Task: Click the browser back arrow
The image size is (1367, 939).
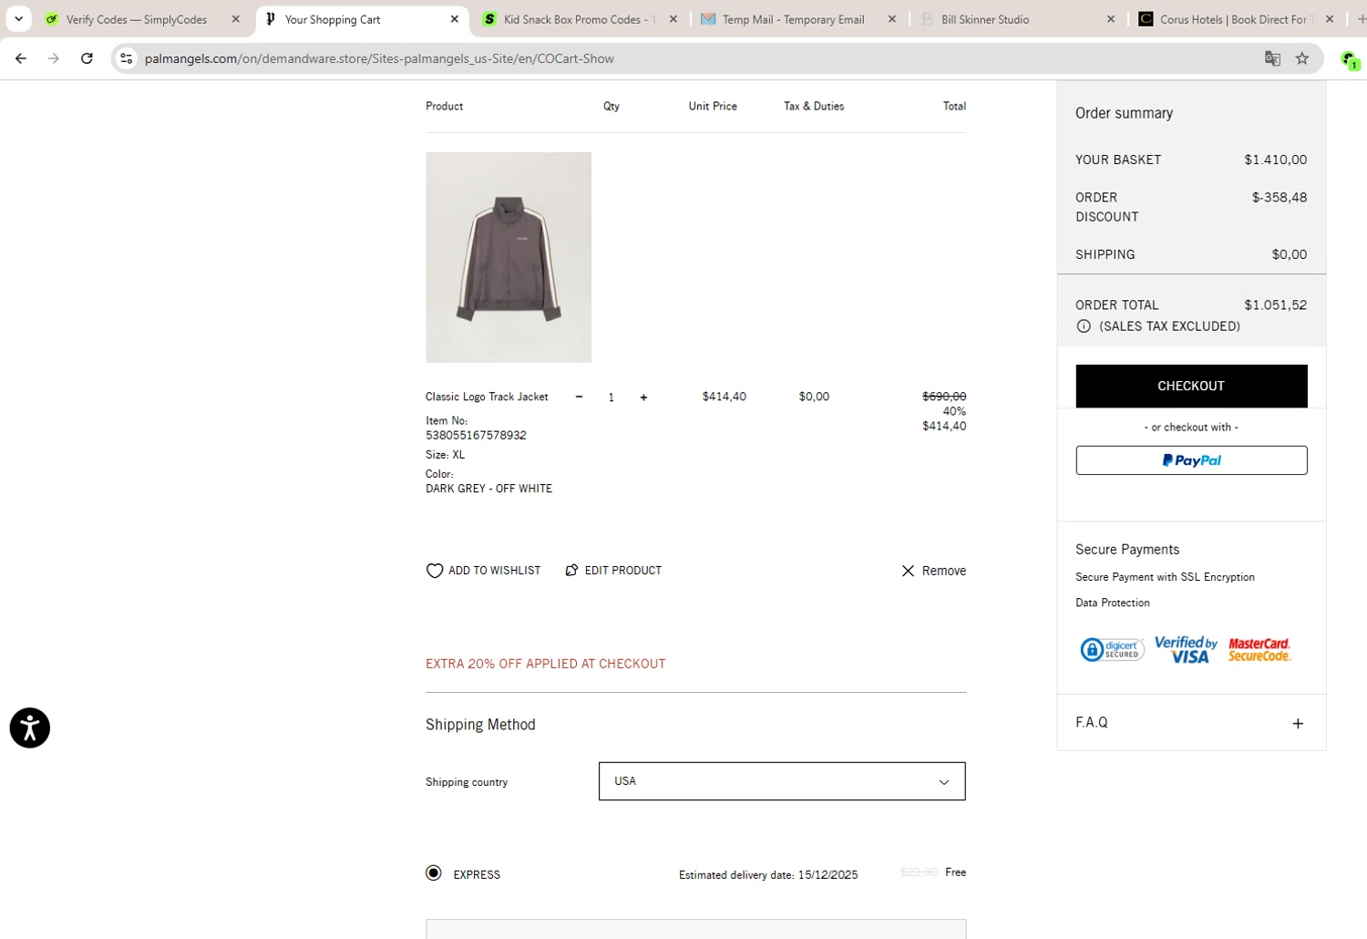Action: point(21,58)
